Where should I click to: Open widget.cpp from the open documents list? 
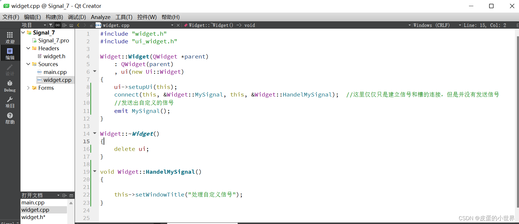[x=35, y=210]
